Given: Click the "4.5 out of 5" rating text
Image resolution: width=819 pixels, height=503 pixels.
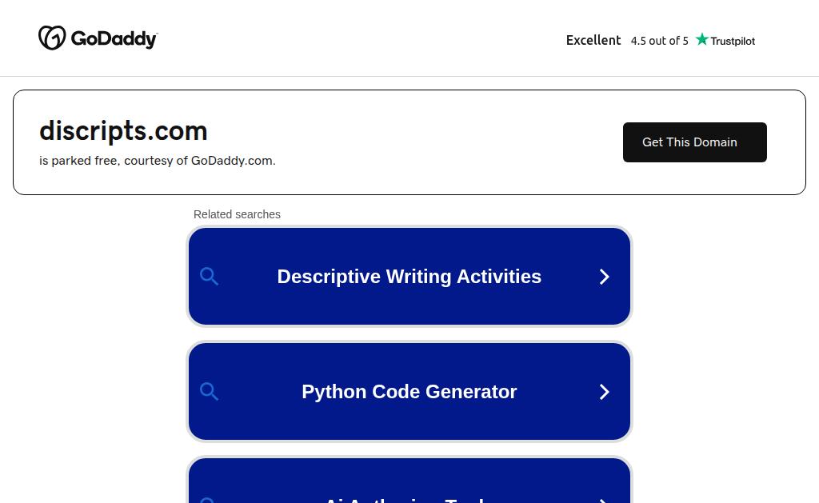Looking at the screenshot, I should tap(659, 41).
